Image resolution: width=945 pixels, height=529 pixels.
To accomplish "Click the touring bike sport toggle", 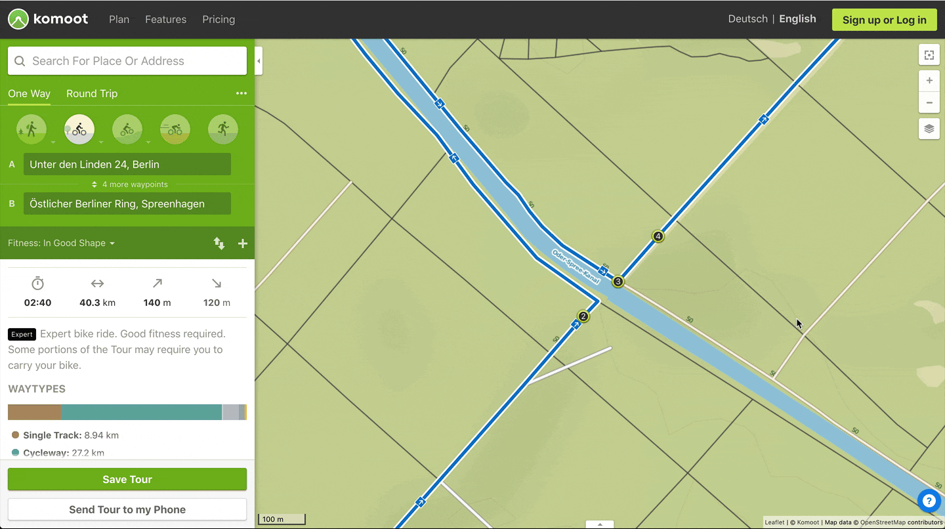I will tap(79, 129).
